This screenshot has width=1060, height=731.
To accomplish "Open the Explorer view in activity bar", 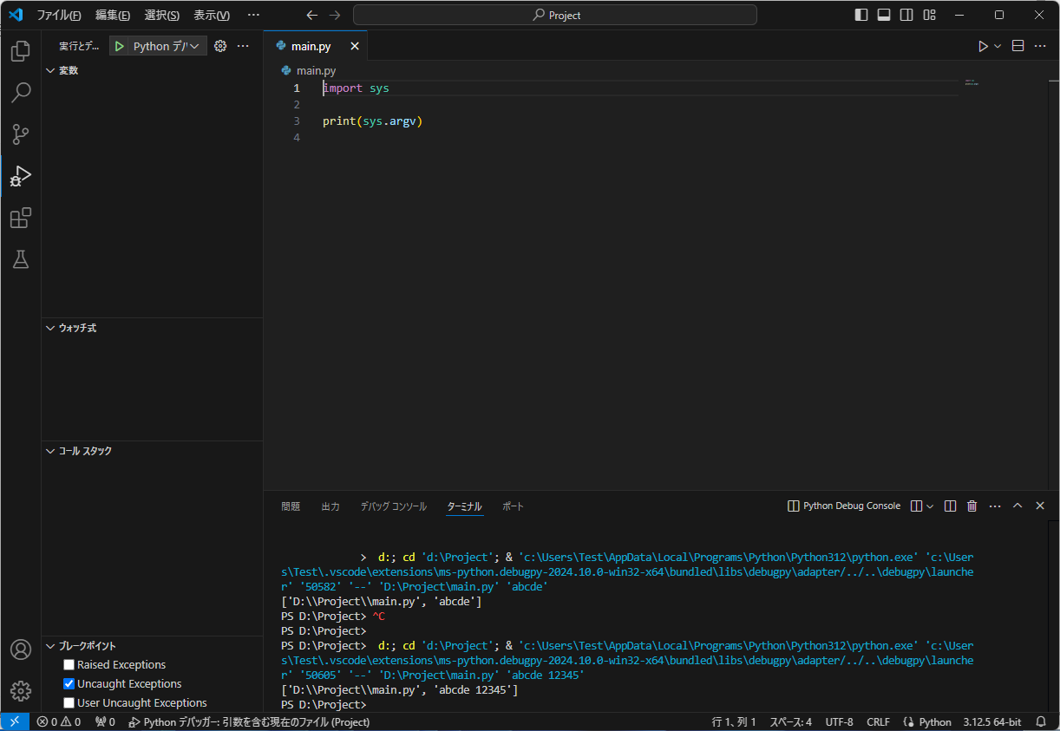I will [21, 51].
